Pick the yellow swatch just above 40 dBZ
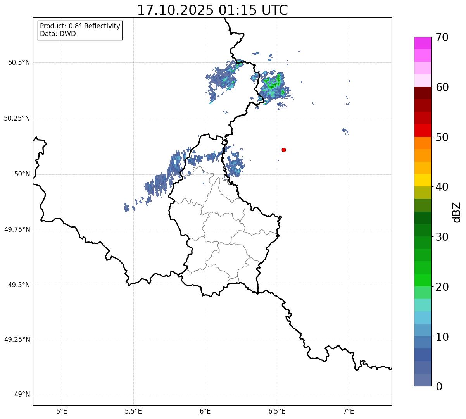 click(423, 180)
